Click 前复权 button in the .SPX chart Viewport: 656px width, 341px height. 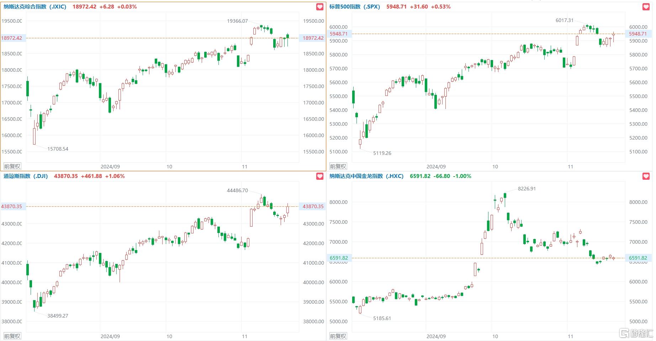pyautogui.click(x=338, y=166)
